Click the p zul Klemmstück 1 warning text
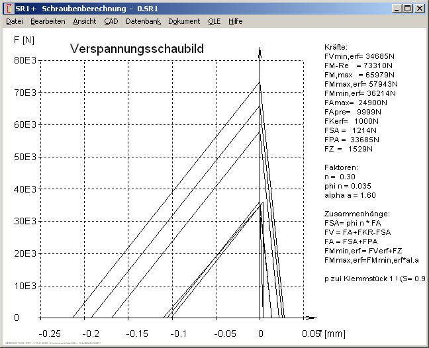Screen dimensions: 429x348 click(x=374, y=279)
